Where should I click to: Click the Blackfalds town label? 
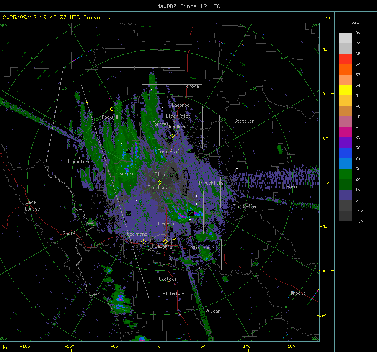[x=178, y=116]
